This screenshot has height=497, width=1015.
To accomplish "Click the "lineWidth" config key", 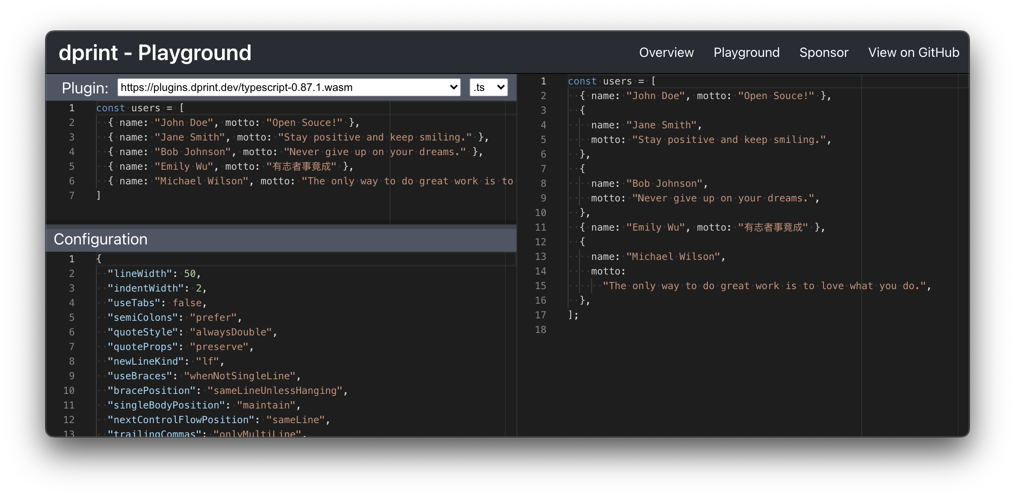I will pyautogui.click(x=140, y=274).
